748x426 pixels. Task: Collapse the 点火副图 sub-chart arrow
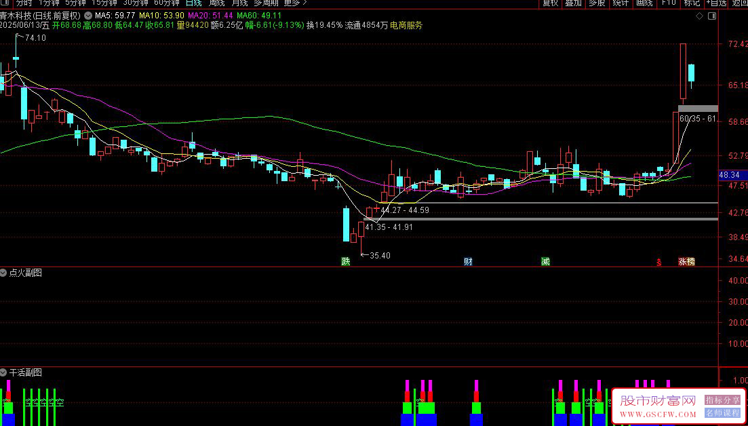coord(4,273)
